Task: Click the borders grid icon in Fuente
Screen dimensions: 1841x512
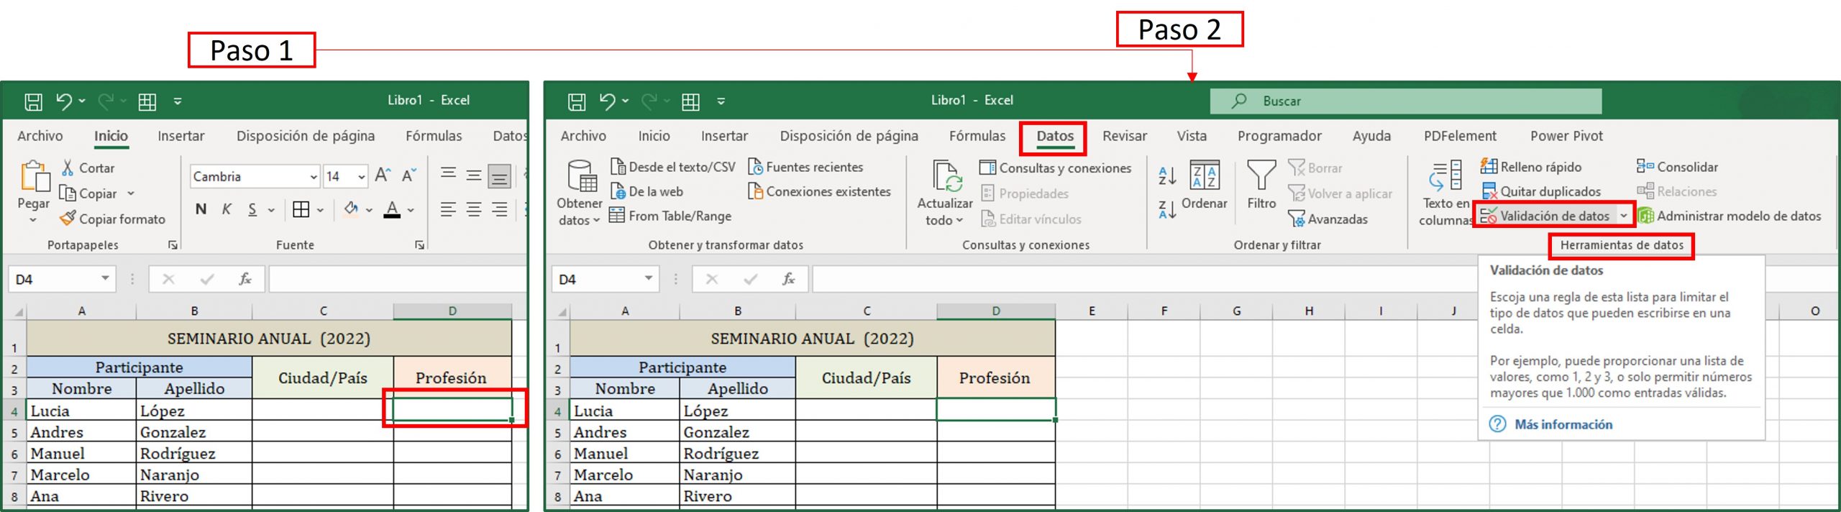Action: (x=301, y=209)
